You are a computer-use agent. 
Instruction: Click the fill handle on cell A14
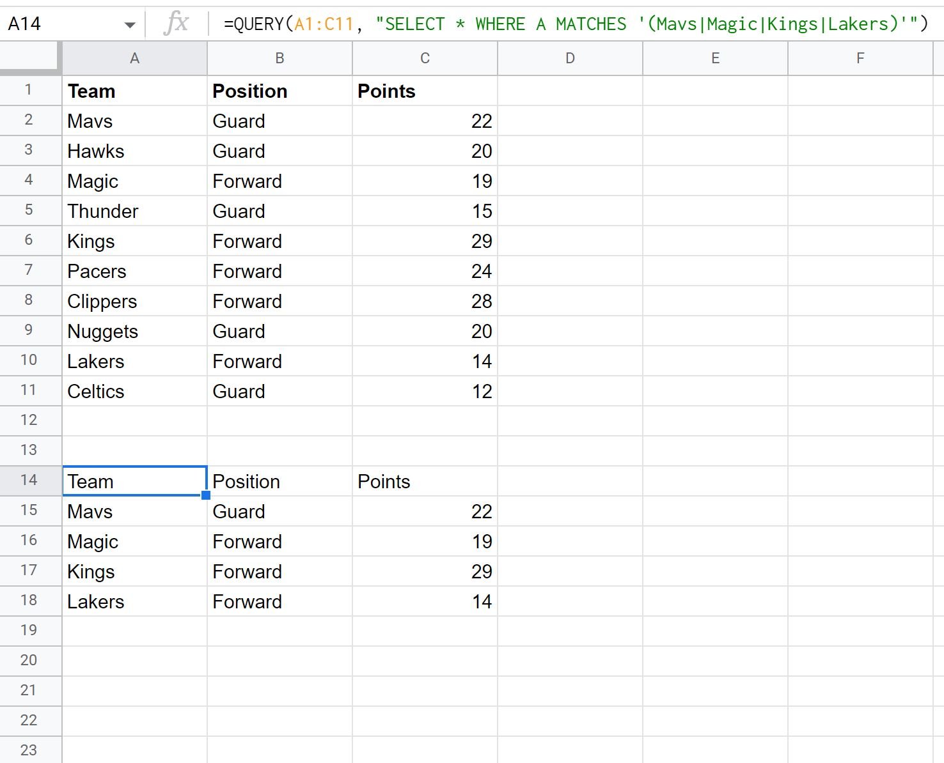tap(206, 495)
